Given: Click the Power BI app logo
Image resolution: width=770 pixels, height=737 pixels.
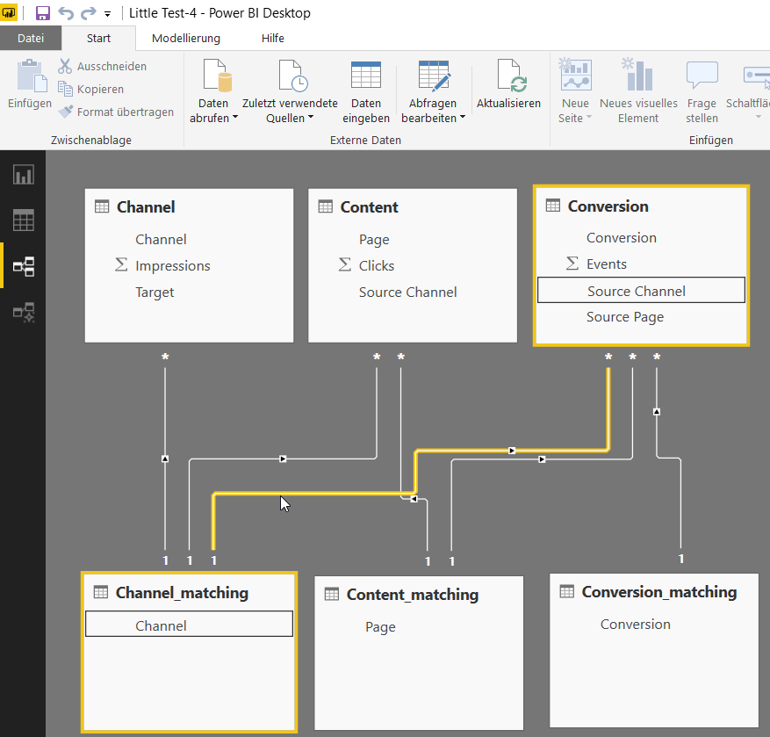Looking at the screenshot, I should tap(9, 13).
